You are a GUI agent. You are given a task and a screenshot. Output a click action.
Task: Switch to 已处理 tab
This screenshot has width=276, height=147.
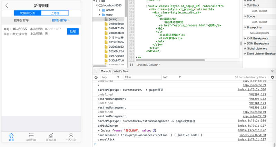point(55,13)
